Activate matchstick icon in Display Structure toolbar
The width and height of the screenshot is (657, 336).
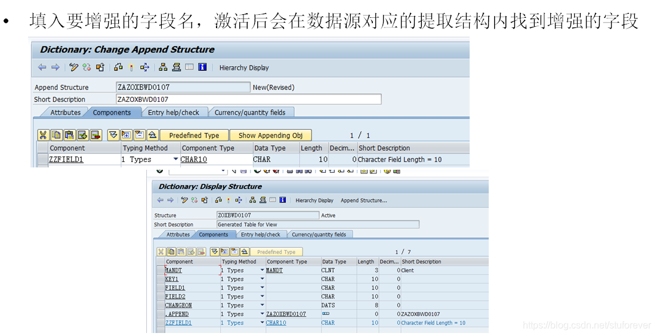pos(229,200)
